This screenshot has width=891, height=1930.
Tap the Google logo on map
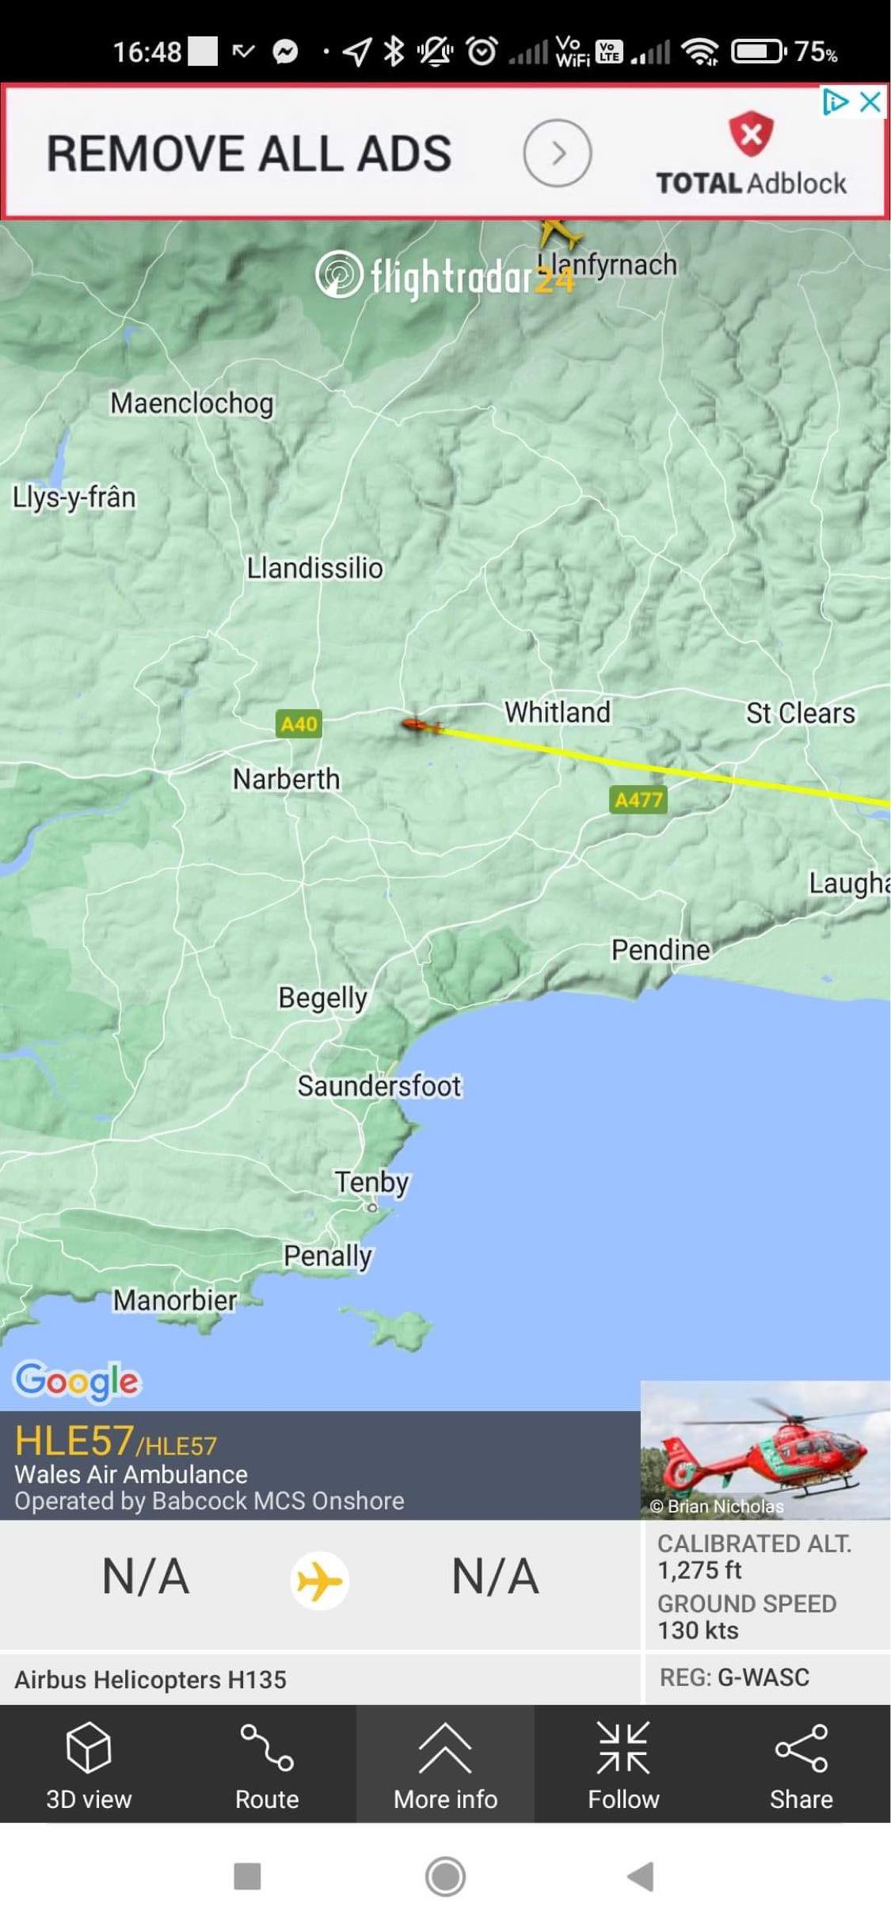(x=77, y=1381)
